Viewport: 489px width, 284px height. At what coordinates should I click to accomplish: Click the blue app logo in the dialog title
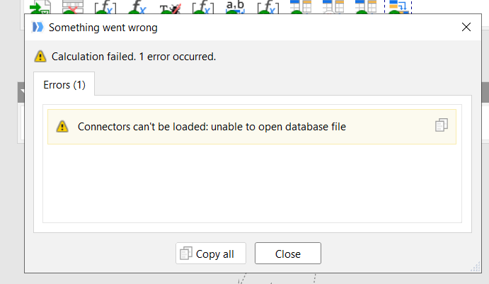38,28
